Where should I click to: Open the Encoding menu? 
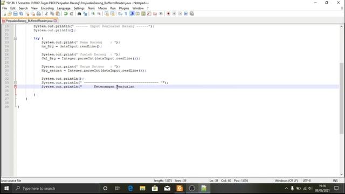(47, 8)
